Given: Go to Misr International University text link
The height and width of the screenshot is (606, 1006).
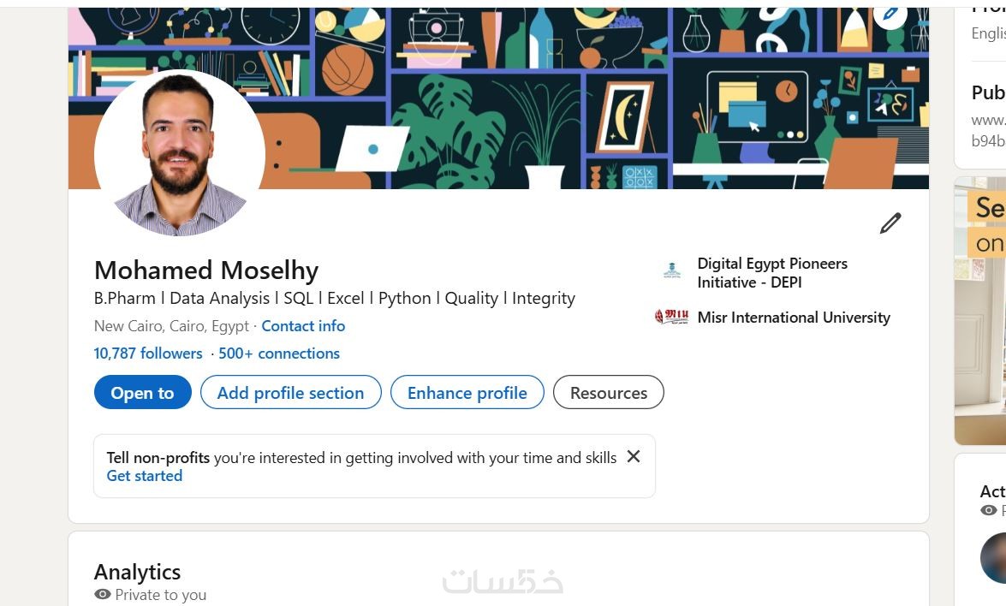Looking at the screenshot, I should point(794,318).
